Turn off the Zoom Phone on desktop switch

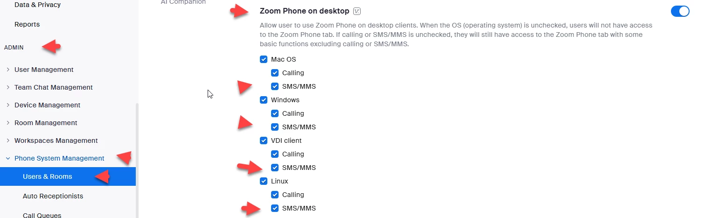tap(680, 11)
